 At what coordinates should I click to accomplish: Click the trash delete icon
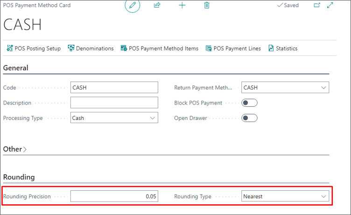pos(207,5)
